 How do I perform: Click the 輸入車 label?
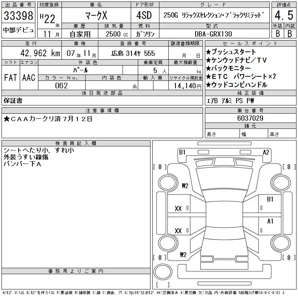(x=153, y=78)
